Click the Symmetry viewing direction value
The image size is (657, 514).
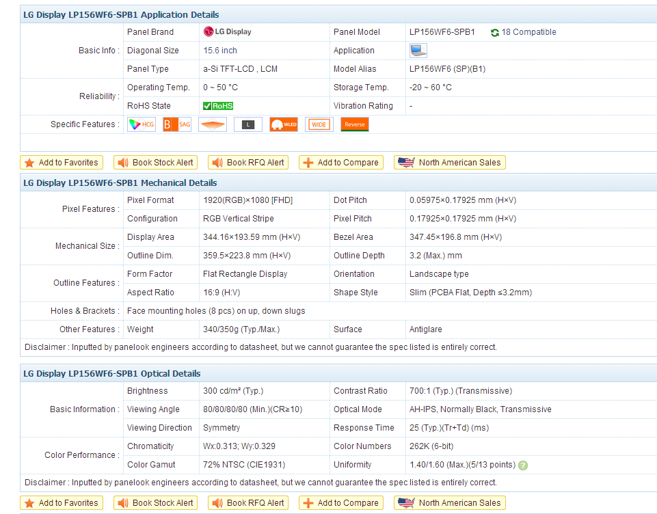222,428
